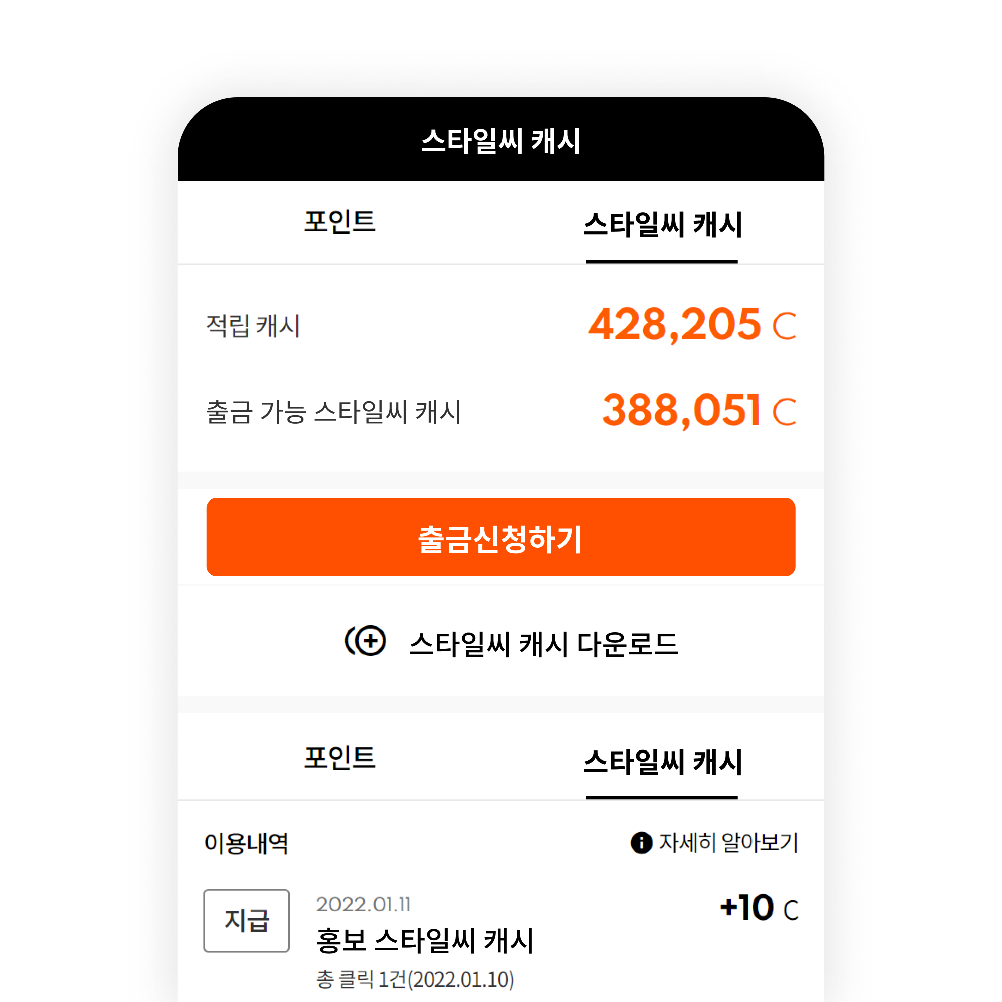This screenshot has width=1002, height=1002.
Task: Click the 388,051 withdrawable cash amount
Action: coord(681,411)
